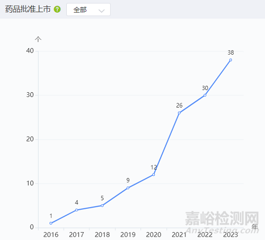Click the 2018 data point with value 5
Viewport: 265px width, 240px height.
tap(102, 206)
